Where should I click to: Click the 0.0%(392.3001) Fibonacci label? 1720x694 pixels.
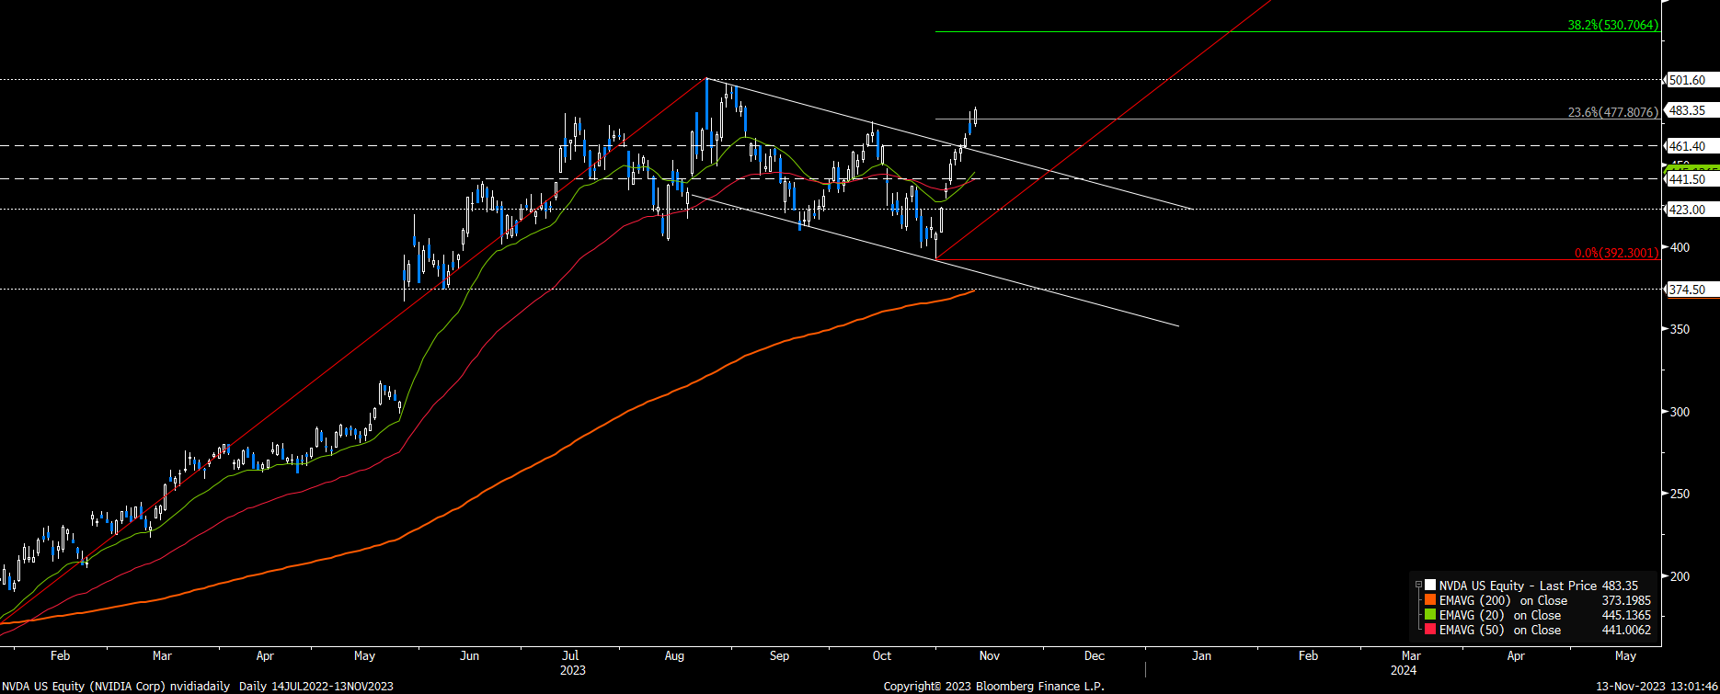[1617, 253]
